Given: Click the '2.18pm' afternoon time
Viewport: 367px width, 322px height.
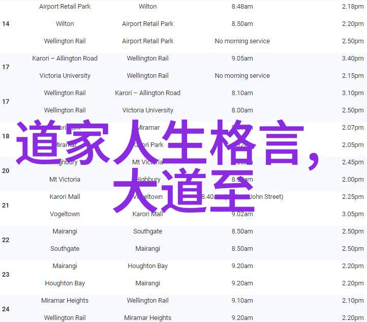Looking at the screenshot, I should pos(353,6).
